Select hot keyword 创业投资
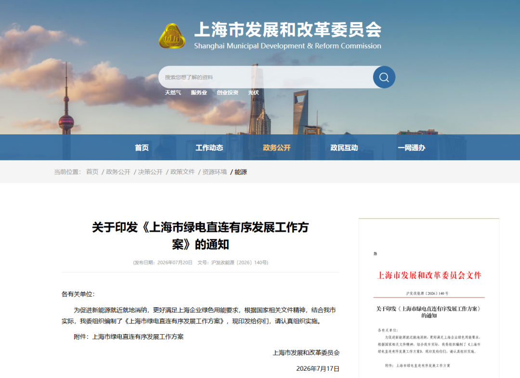This screenshot has width=520, height=378. [227, 92]
